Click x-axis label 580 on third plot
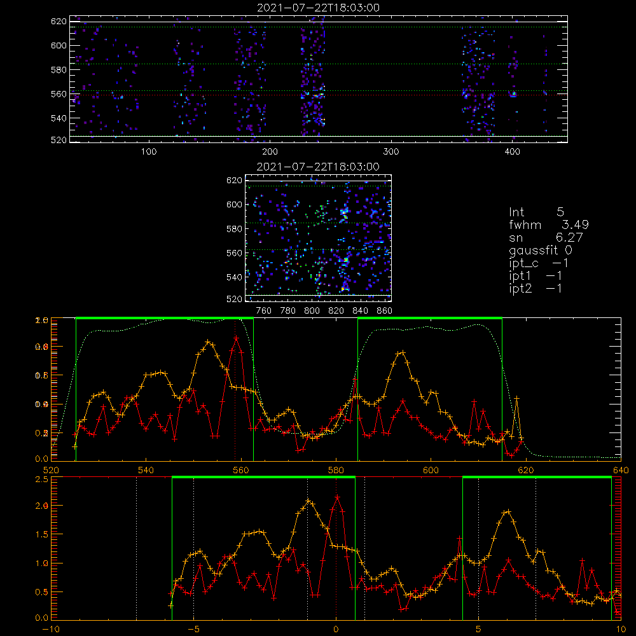636x636 pixels. (336, 470)
